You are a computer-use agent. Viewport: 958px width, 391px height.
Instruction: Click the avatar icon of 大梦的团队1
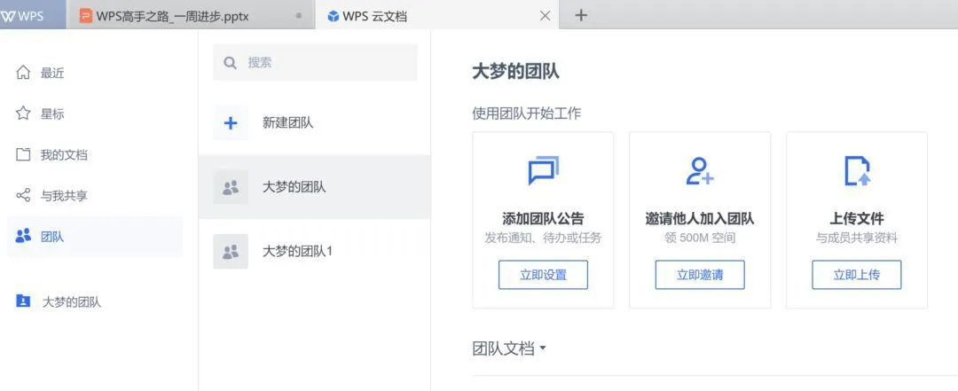pos(231,251)
